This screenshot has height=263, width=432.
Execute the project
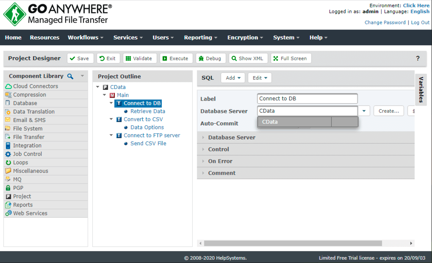tap(176, 58)
